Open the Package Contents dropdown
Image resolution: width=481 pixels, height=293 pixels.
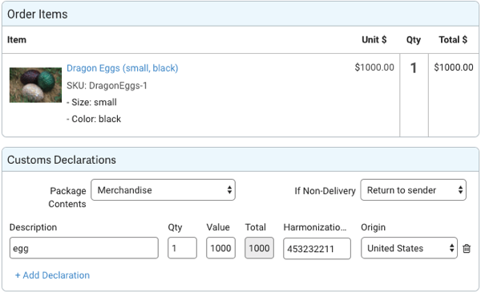click(x=164, y=190)
